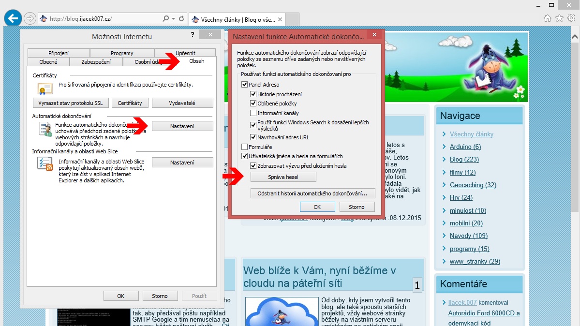This screenshot has width=580, height=326.
Task: Open the address bar dropdown arrow
Action: click(x=173, y=18)
